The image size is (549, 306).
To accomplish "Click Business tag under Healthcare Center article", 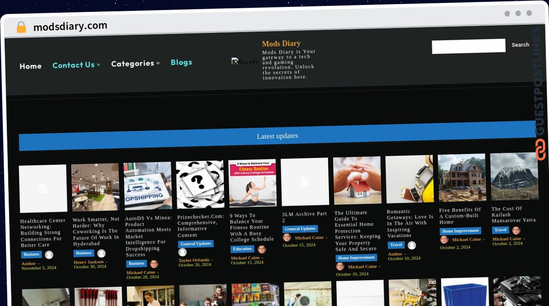I will pos(32,254).
